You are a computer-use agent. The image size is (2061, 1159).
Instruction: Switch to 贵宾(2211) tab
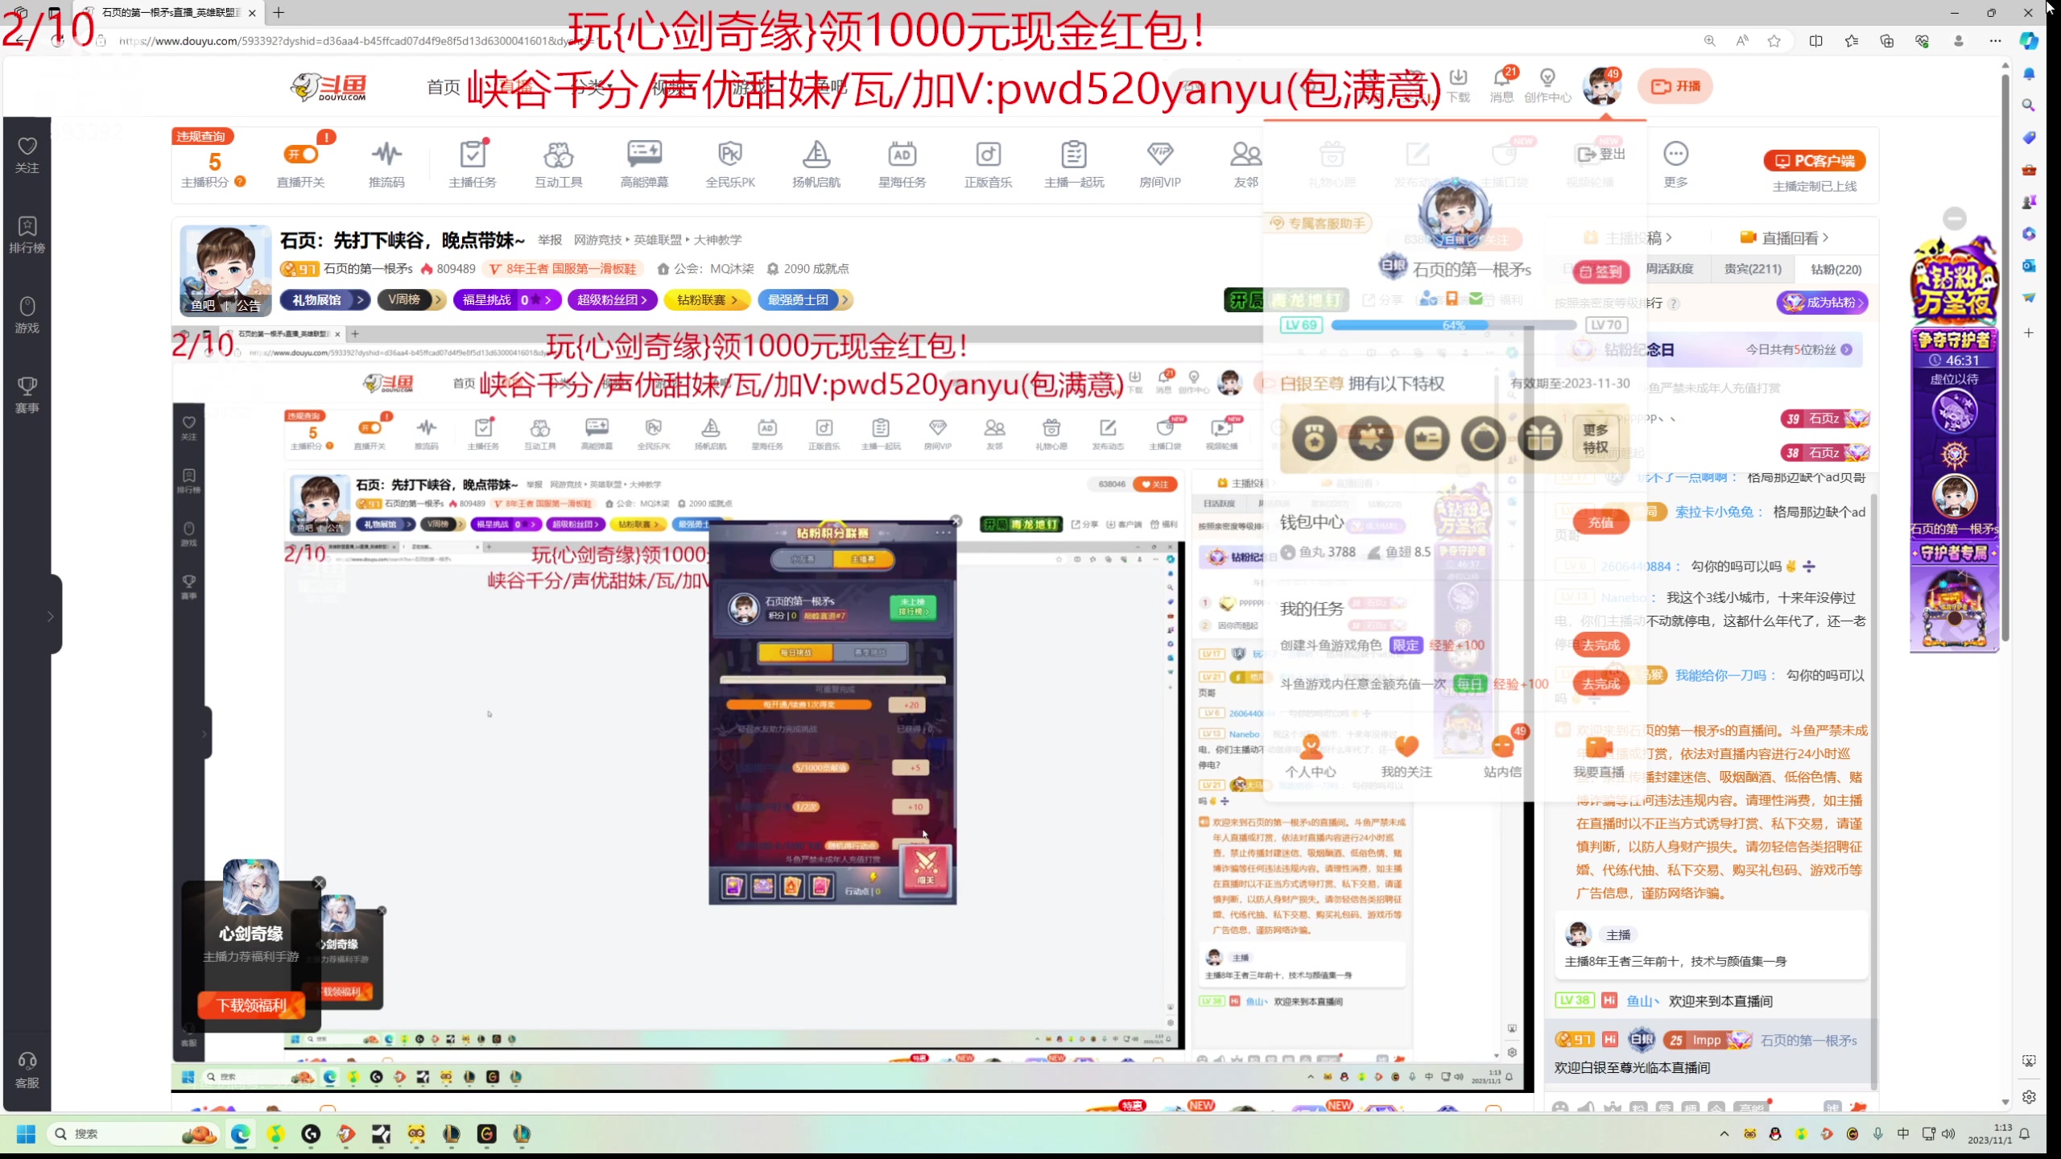point(1752,269)
